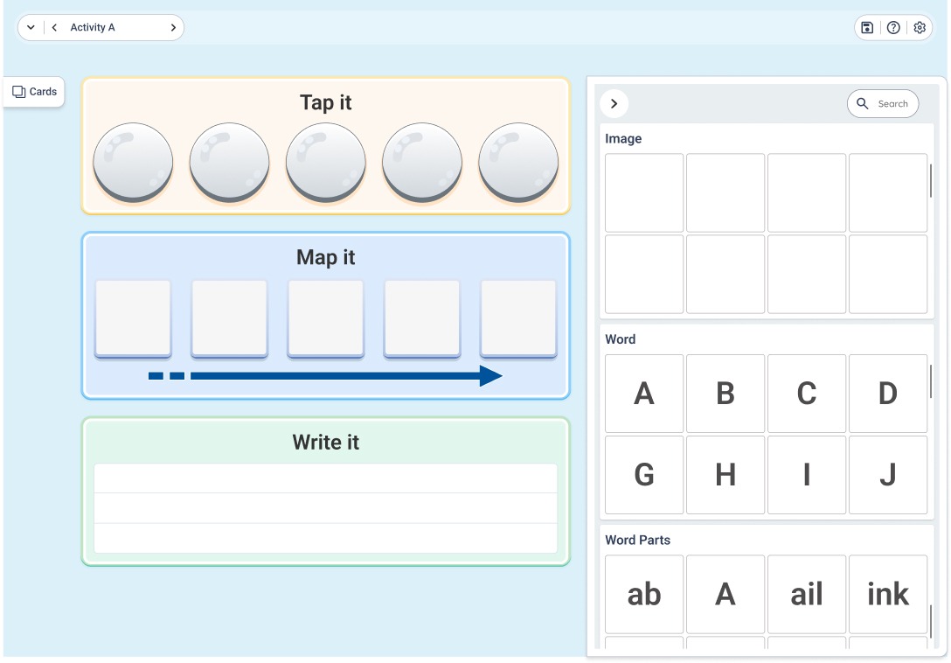Click the Map it heading
This screenshot has width=951, height=663.
point(326,257)
